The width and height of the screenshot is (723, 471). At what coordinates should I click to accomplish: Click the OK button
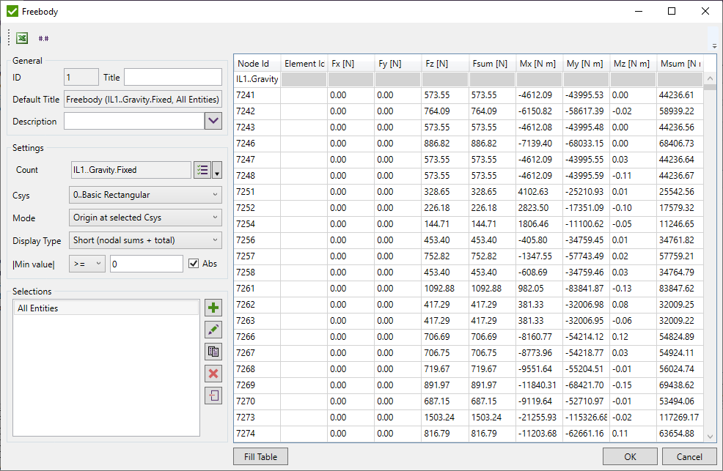[x=630, y=456]
